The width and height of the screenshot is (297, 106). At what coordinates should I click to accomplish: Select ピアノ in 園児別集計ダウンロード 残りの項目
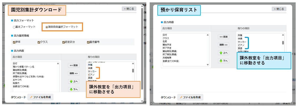[91, 74]
